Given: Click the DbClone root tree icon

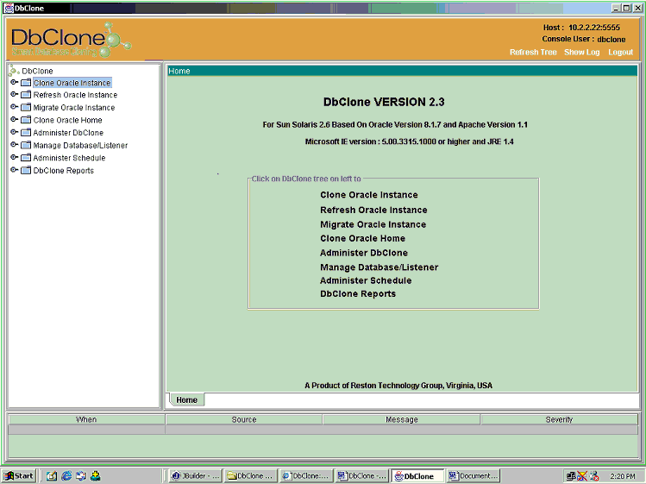Looking at the screenshot, I should [14, 71].
